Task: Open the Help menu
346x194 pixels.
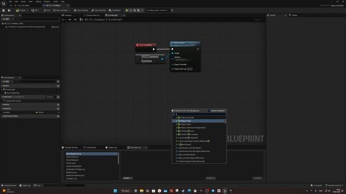Action: [x=63, y=2]
